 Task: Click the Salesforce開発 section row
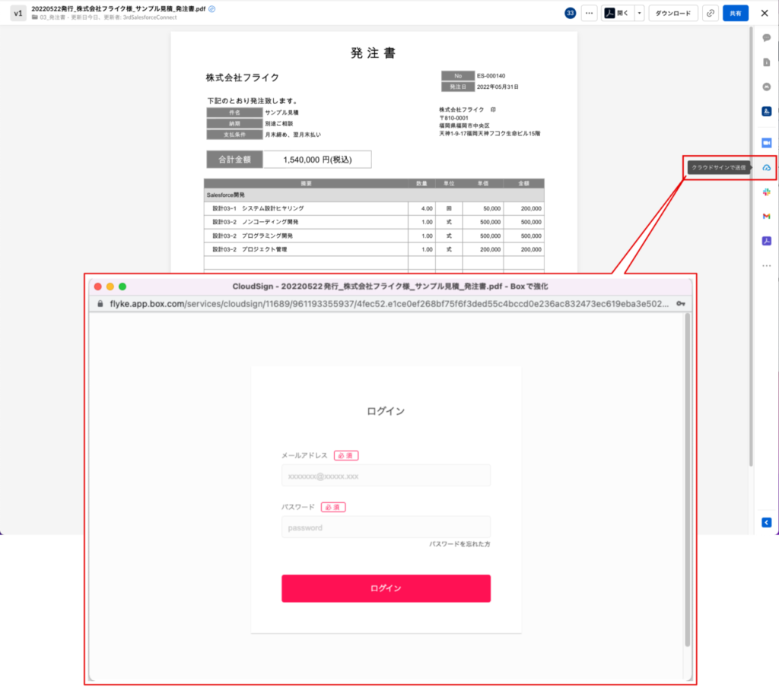[374, 195]
